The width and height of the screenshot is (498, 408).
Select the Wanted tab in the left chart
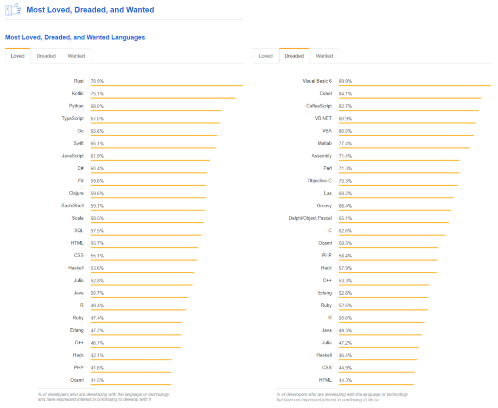pos(76,56)
